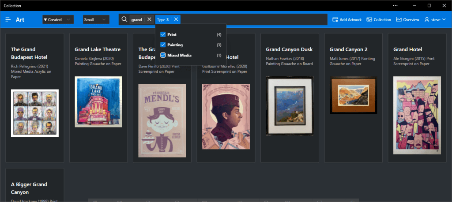Open the Small size dropdown

point(96,20)
